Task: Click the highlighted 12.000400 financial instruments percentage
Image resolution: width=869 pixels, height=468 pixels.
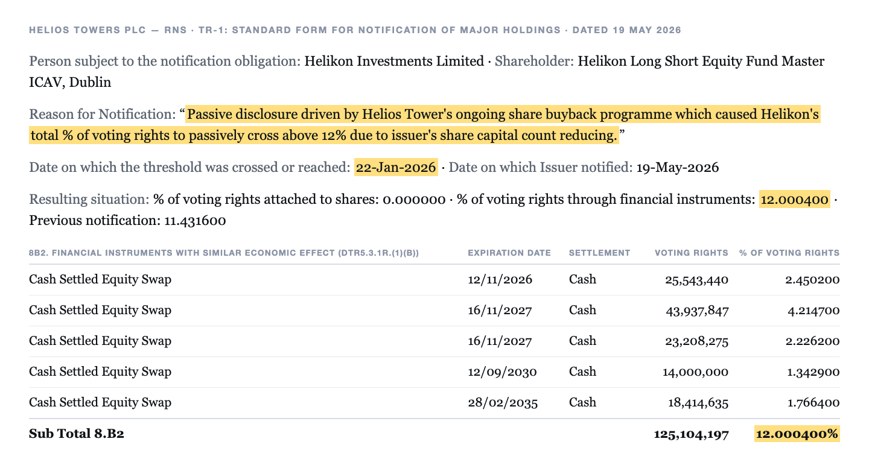Action: [x=794, y=199]
